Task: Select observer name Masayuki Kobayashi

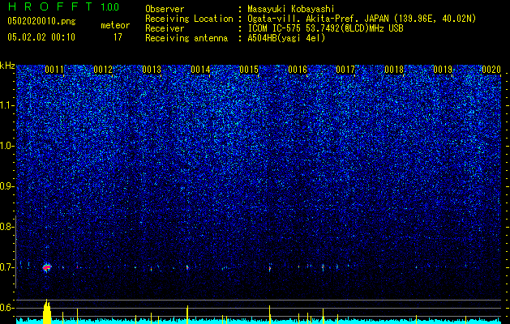Action: (x=290, y=9)
